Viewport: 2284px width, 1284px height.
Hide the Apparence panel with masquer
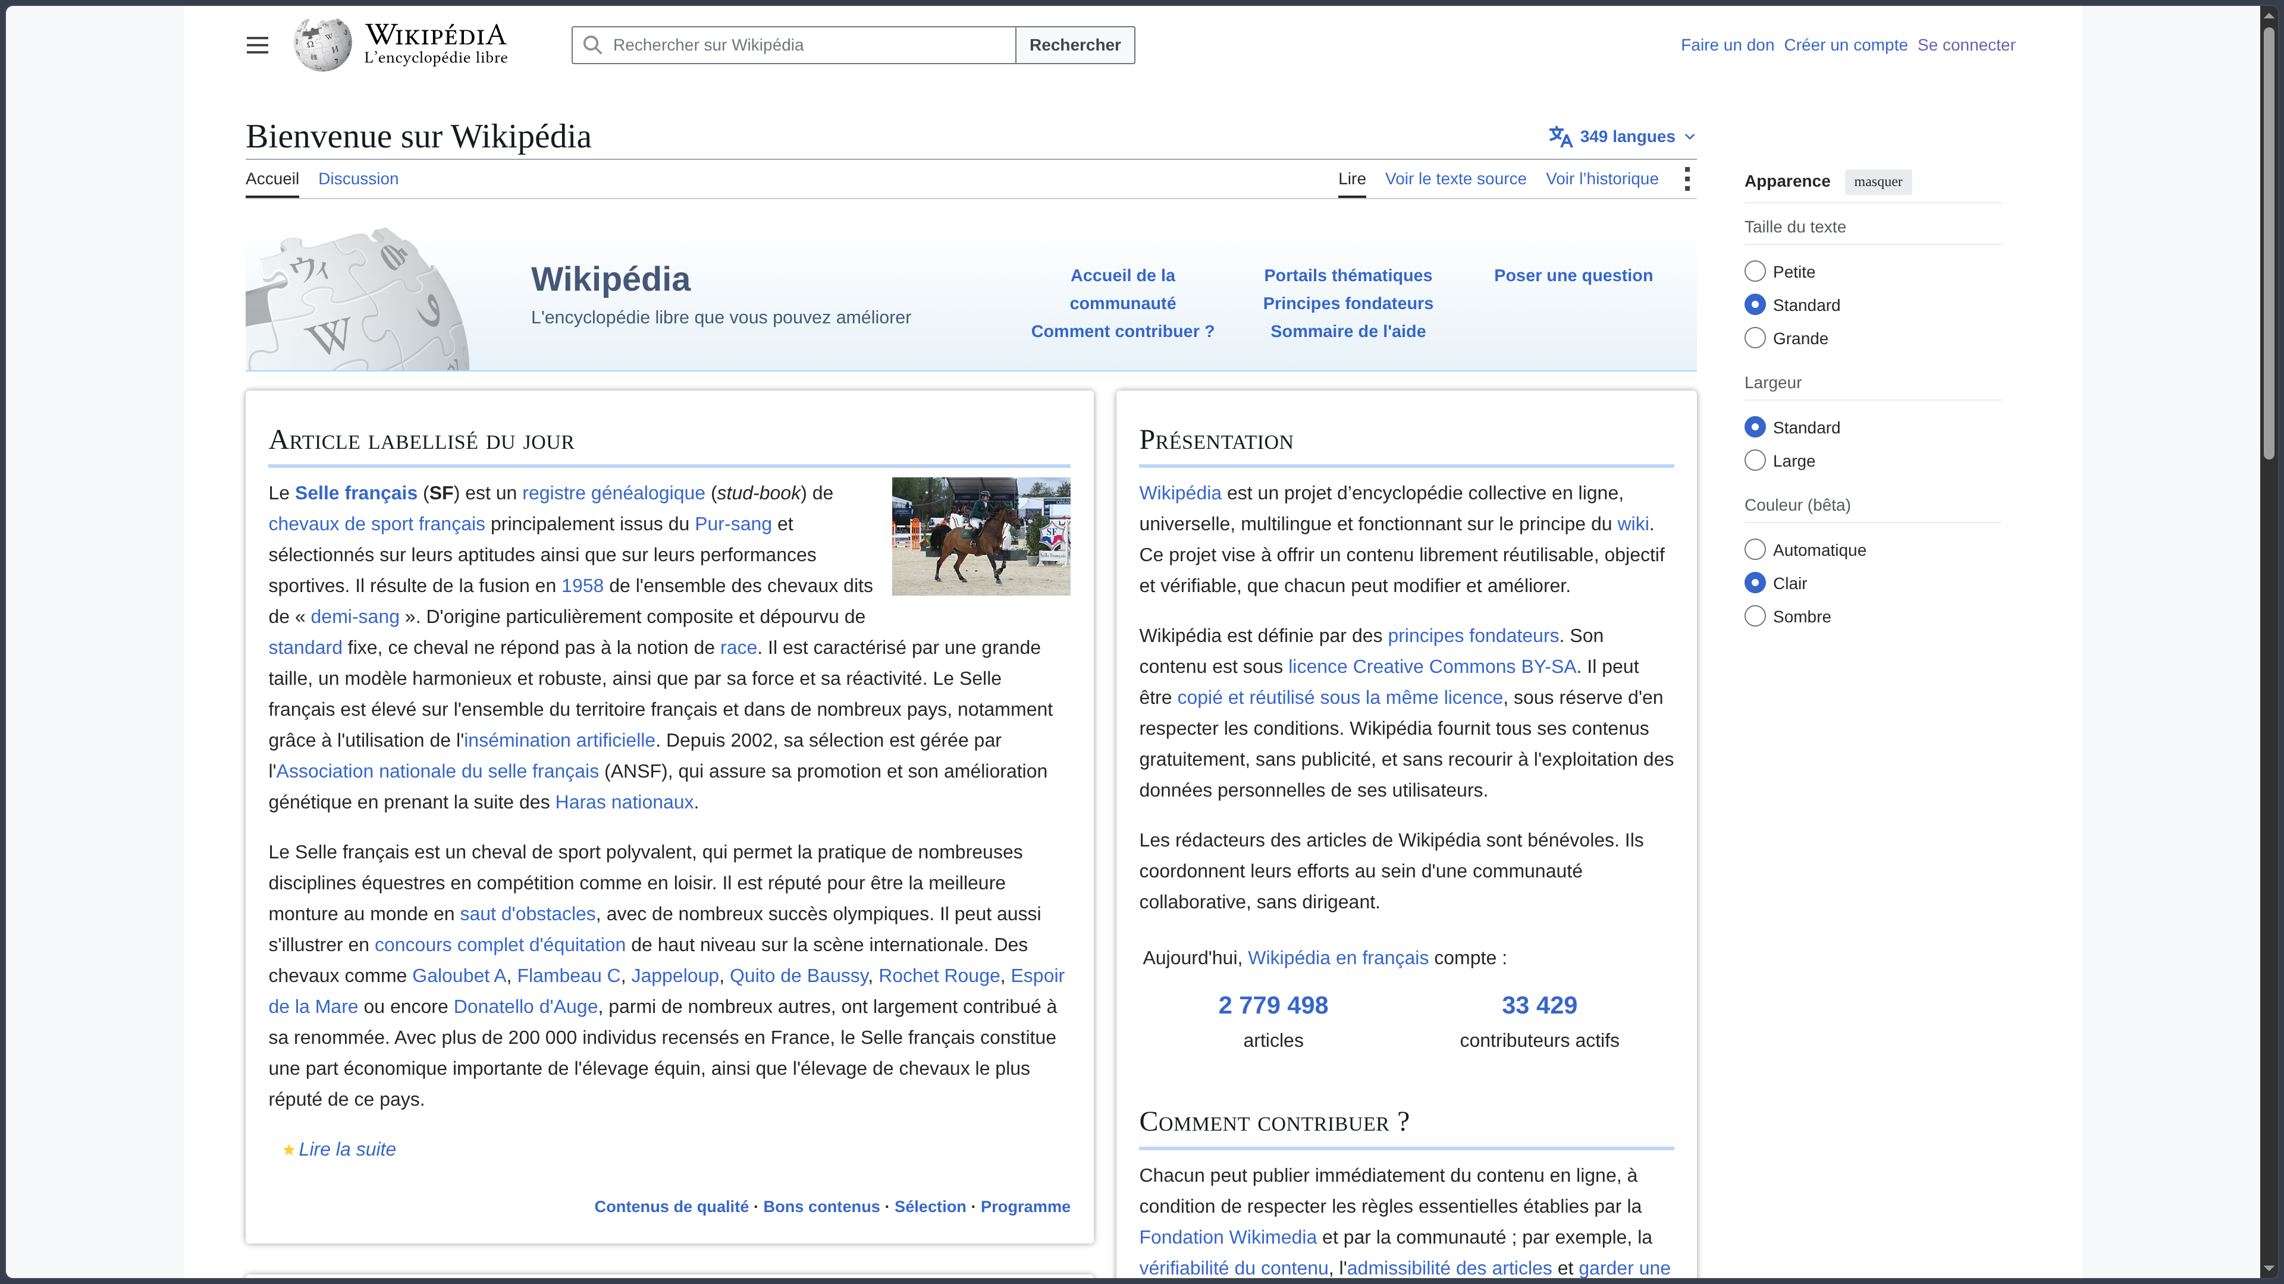[1878, 182]
